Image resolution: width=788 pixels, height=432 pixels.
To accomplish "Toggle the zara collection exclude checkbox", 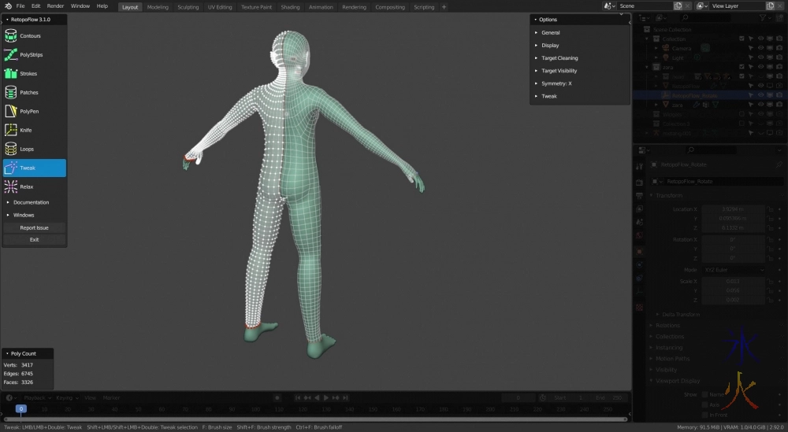I will tap(742, 67).
